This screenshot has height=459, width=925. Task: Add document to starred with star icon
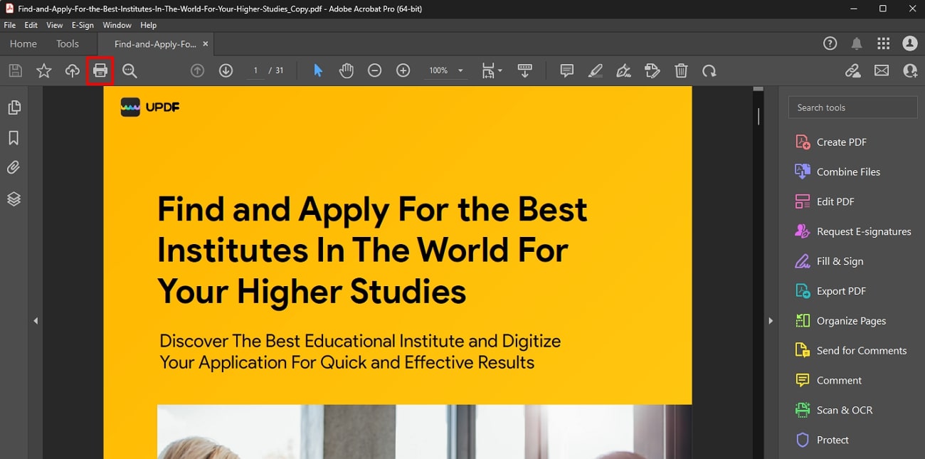point(44,70)
